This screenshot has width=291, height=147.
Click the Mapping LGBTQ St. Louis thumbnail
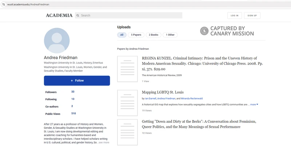[x=127, y=103]
